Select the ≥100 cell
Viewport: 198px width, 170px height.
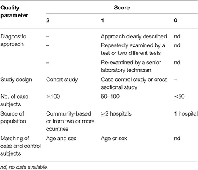pyautogui.click(x=53, y=97)
